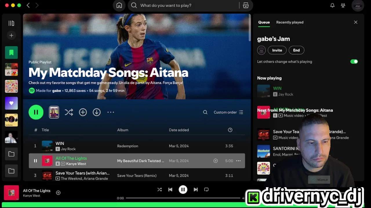Download the playlist with arrow icon
371x208 pixels.
point(97,112)
